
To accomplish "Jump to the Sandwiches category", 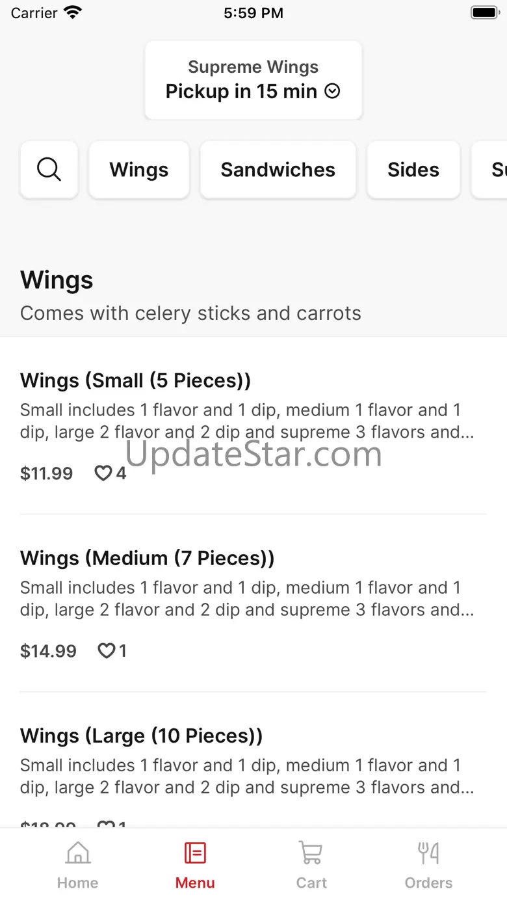I will (278, 170).
